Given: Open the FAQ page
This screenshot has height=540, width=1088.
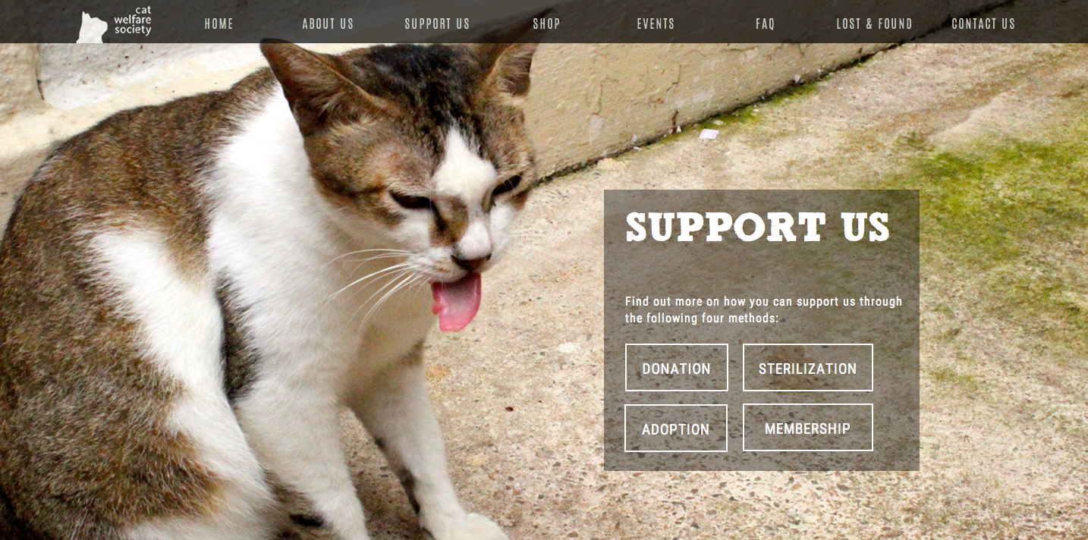Looking at the screenshot, I should (765, 24).
